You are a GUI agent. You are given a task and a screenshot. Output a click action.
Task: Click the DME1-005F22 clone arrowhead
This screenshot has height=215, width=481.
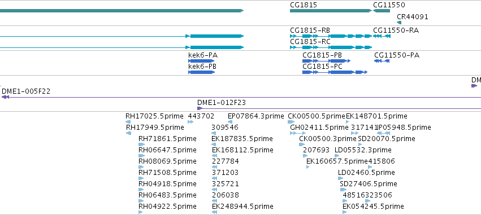(x=5, y=97)
